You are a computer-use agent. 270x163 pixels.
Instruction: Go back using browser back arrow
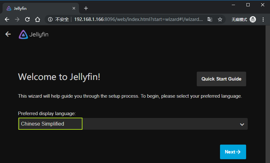[x=7, y=19]
